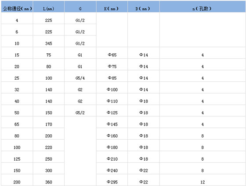Image resolution: width=246 pixels, height=186 pixels.
Task: Click the 公称通径(mm) column header
Action: [17, 7]
